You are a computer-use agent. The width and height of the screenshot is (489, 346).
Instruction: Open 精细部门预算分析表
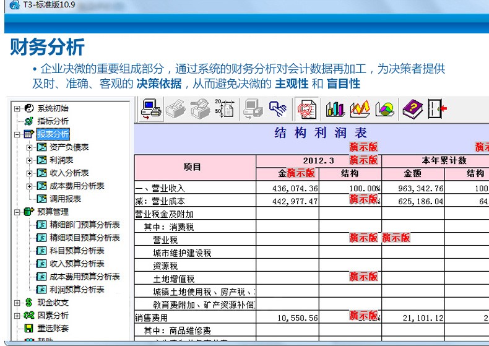point(85,225)
